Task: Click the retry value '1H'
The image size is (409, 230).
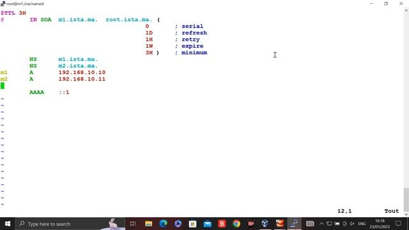Action: 149,40
